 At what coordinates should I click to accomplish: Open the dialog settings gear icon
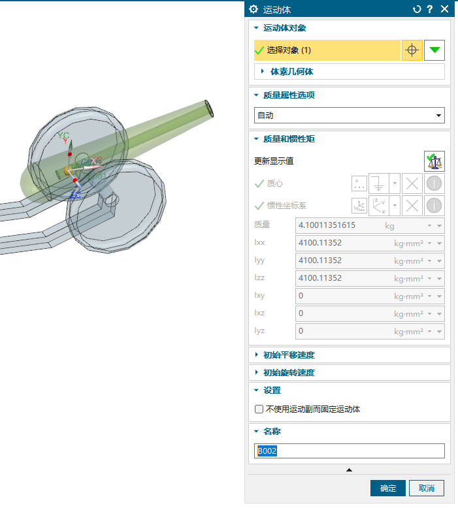pyautogui.click(x=254, y=9)
